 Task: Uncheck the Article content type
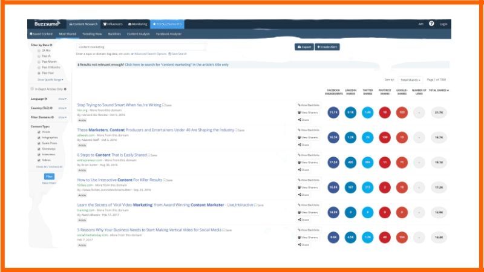(x=39, y=132)
